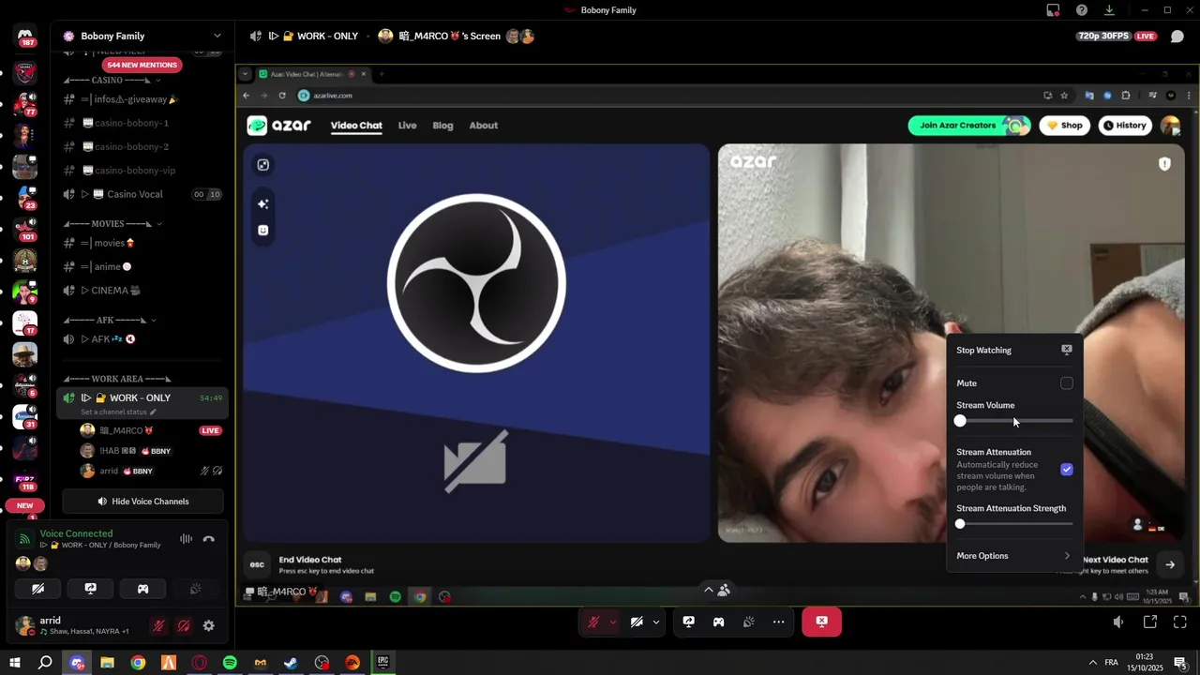Expand participants strip above call bar
Screen dimensions: 1200x675
coord(716,590)
